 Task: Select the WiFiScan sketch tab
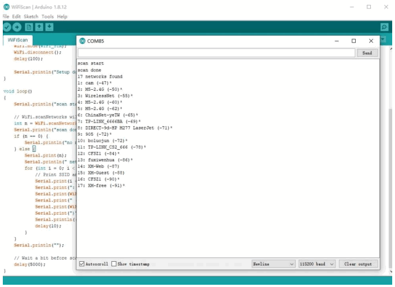(19, 40)
